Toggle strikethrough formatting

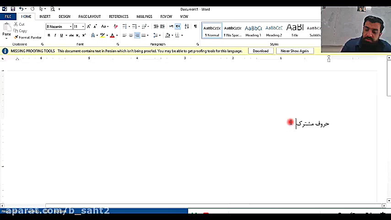[71, 35]
